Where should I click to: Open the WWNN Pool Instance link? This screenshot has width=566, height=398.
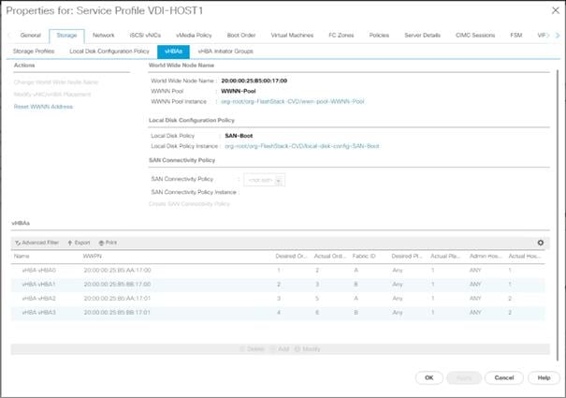[x=293, y=101]
